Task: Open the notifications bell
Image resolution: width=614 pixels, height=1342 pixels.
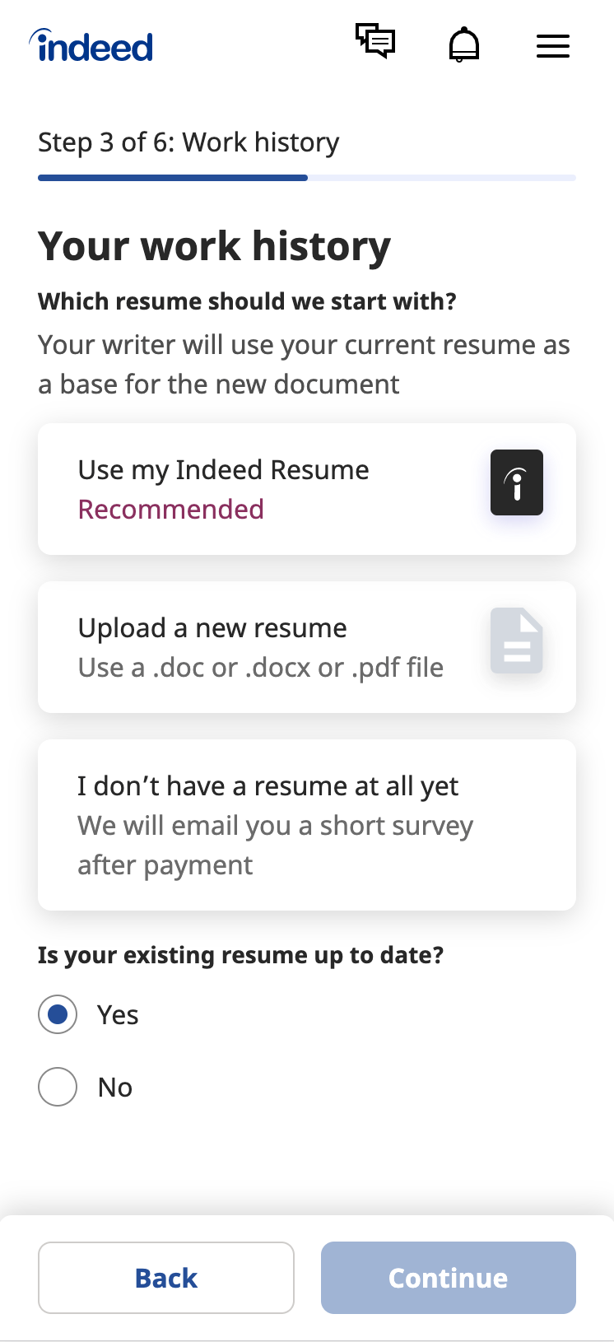Action: 464,44
